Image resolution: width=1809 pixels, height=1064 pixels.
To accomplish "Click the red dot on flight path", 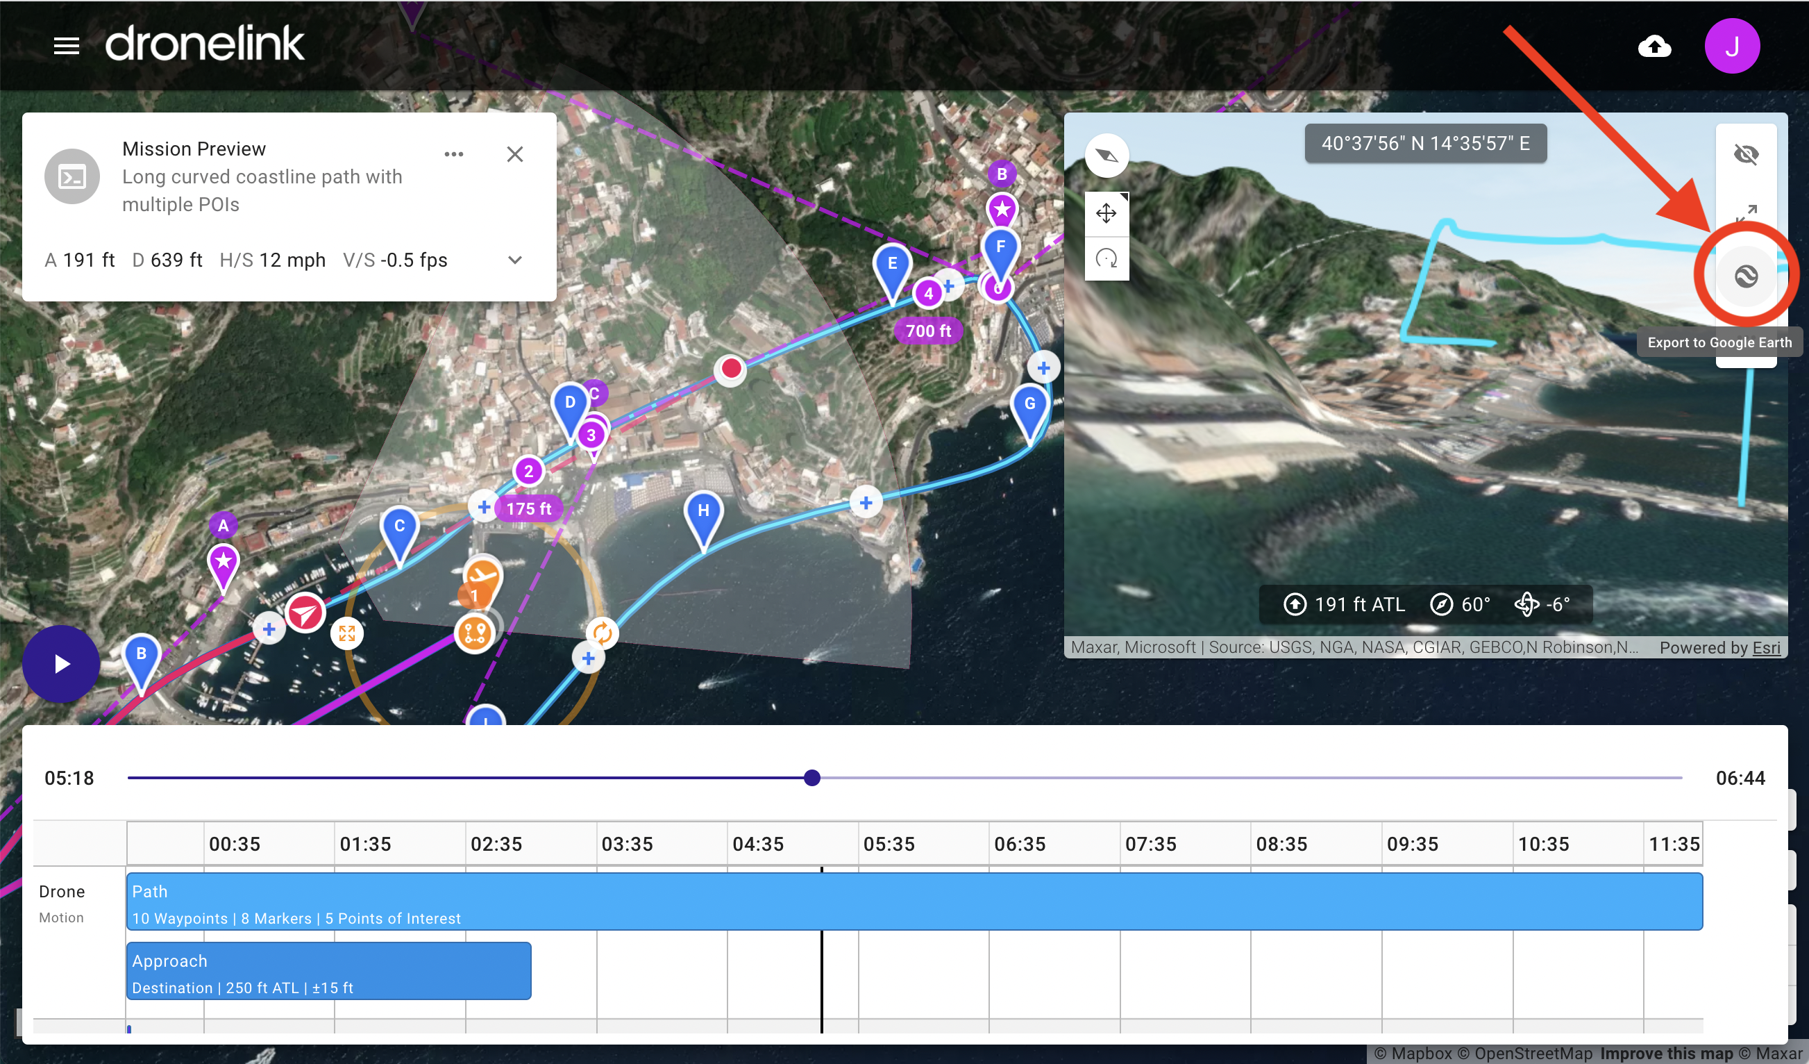I will click(730, 369).
